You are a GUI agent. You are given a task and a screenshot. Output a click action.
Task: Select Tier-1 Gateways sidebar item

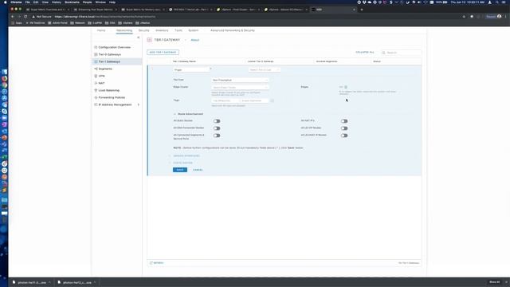[x=109, y=61]
